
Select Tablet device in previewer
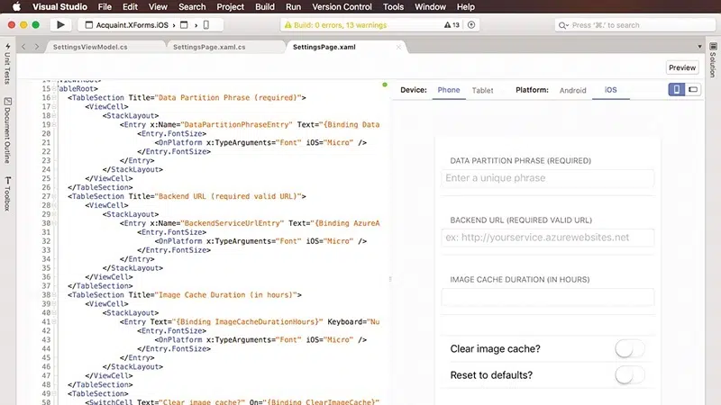click(482, 91)
